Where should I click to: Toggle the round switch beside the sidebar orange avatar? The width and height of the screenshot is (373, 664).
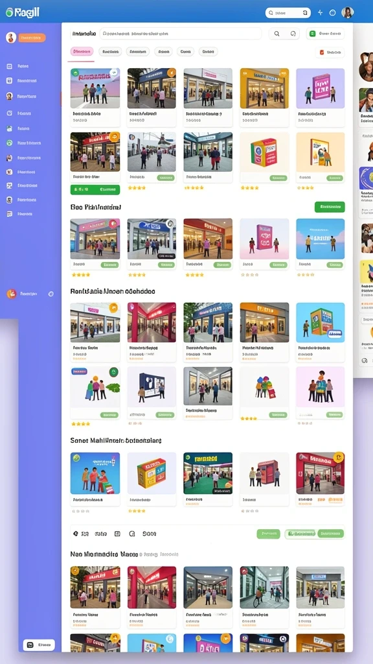(x=51, y=294)
